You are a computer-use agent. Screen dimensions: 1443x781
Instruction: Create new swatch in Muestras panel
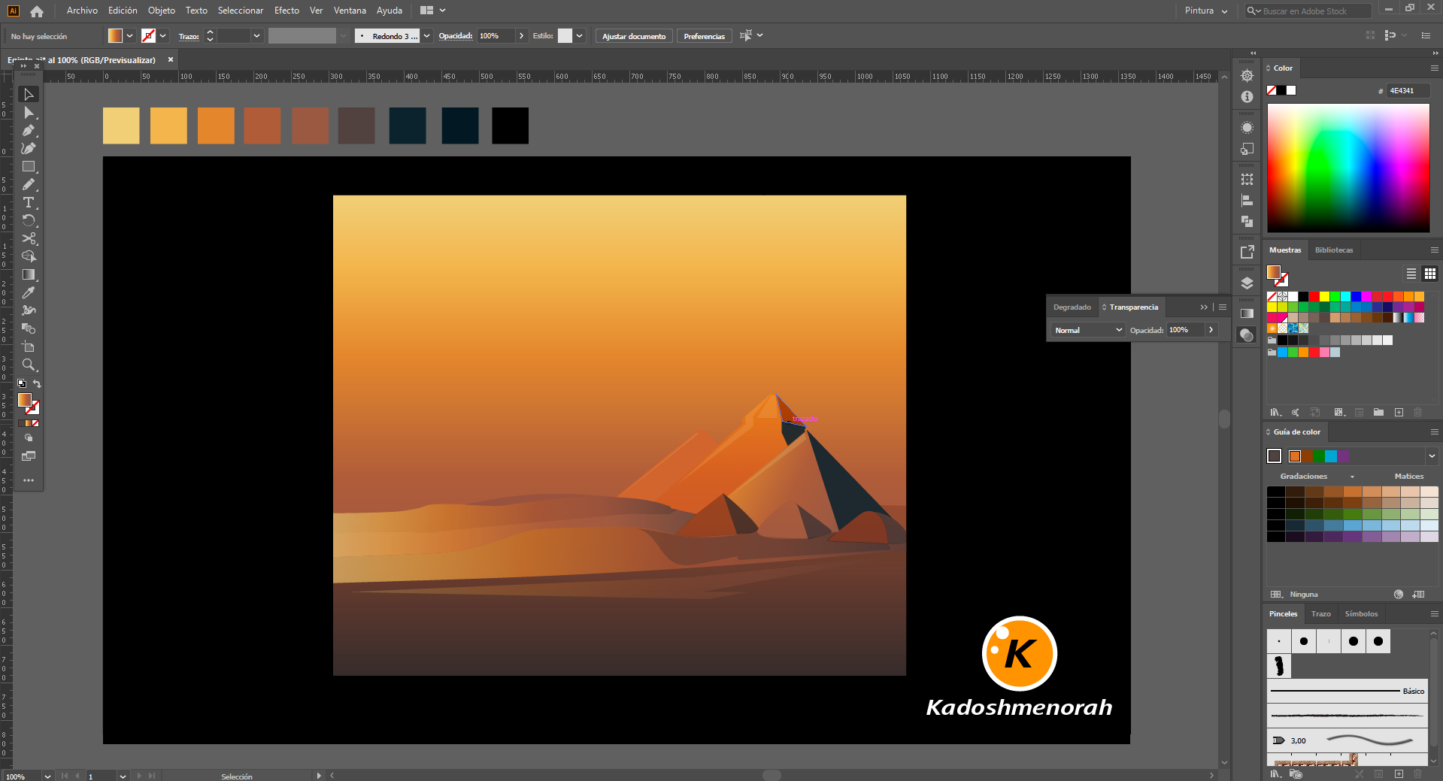pyautogui.click(x=1399, y=413)
